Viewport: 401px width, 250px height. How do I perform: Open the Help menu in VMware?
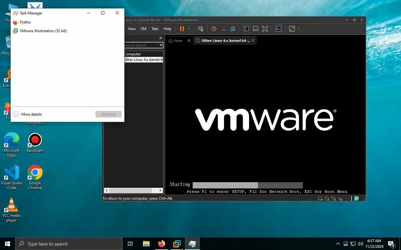(168, 29)
